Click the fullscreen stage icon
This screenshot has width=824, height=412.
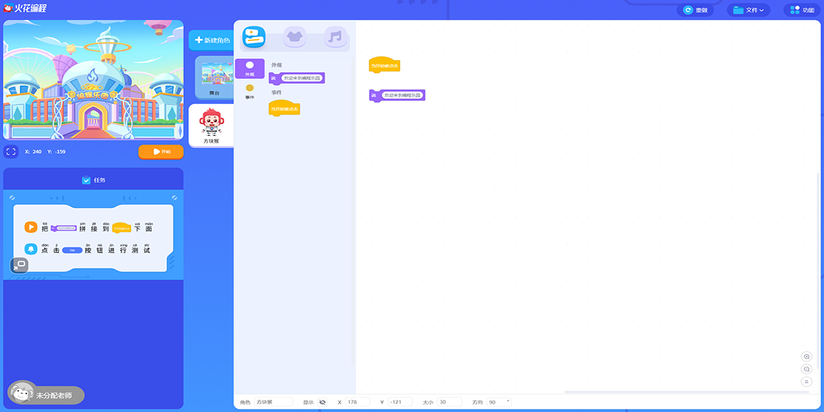pos(11,152)
